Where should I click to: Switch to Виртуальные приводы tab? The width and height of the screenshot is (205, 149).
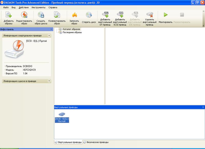68,142
